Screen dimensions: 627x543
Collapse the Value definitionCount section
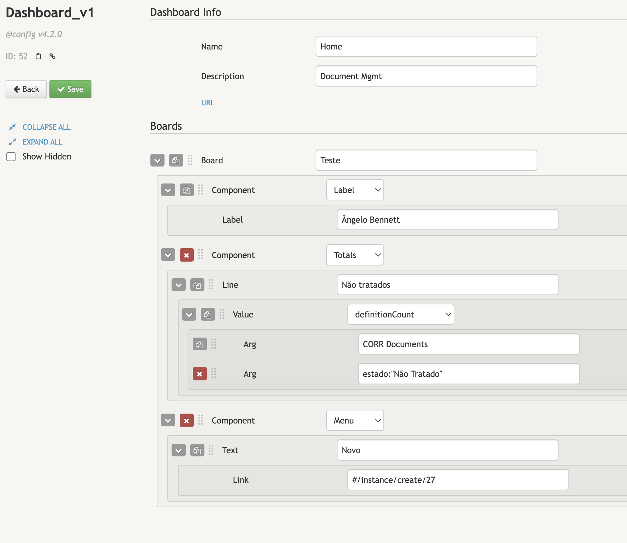point(189,315)
